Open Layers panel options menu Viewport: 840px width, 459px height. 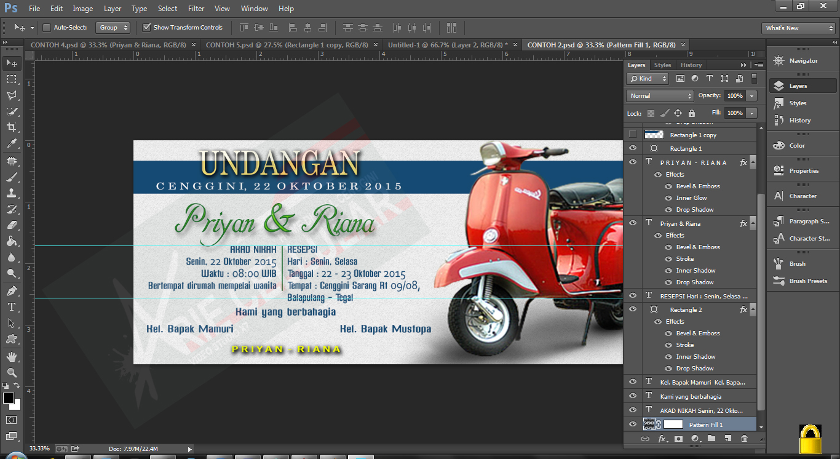pos(759,65)
